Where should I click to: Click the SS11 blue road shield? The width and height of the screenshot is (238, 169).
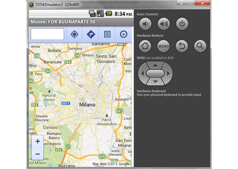point(66,103)
